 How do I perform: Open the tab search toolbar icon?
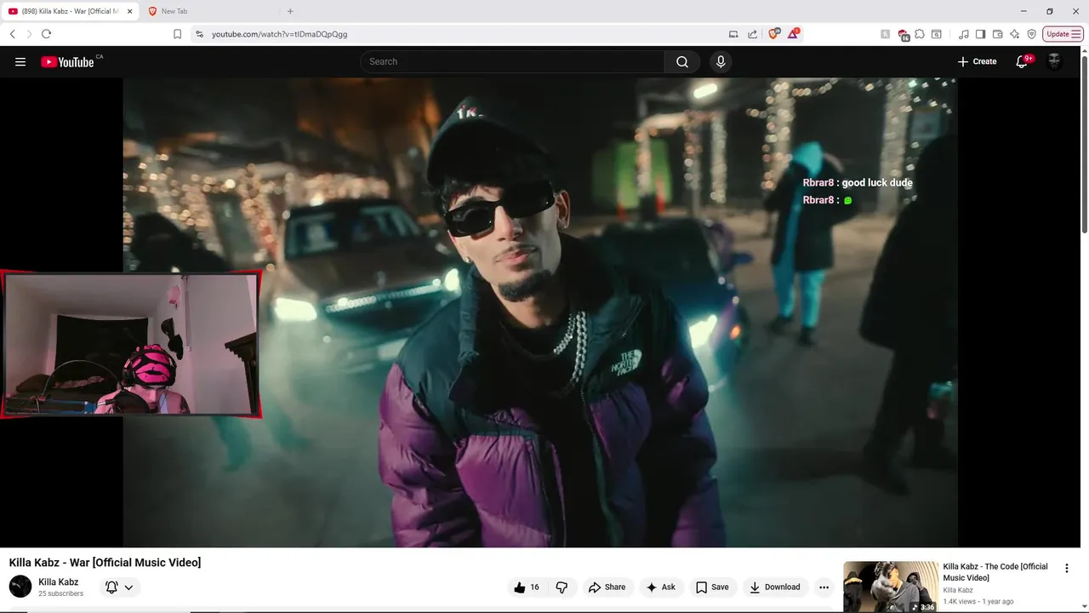pyautogui.click(x=936, y=34)
